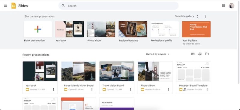
Task: Click the search magnifier icon
Action: click(x=63, y=6)
